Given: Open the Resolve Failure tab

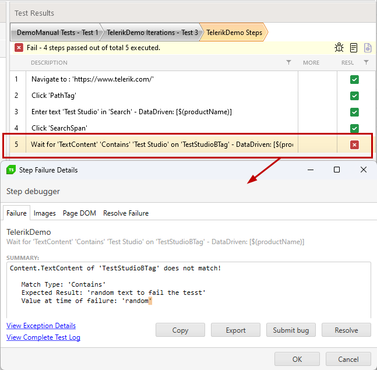Looking at the screenshot, I should [126, 213].
